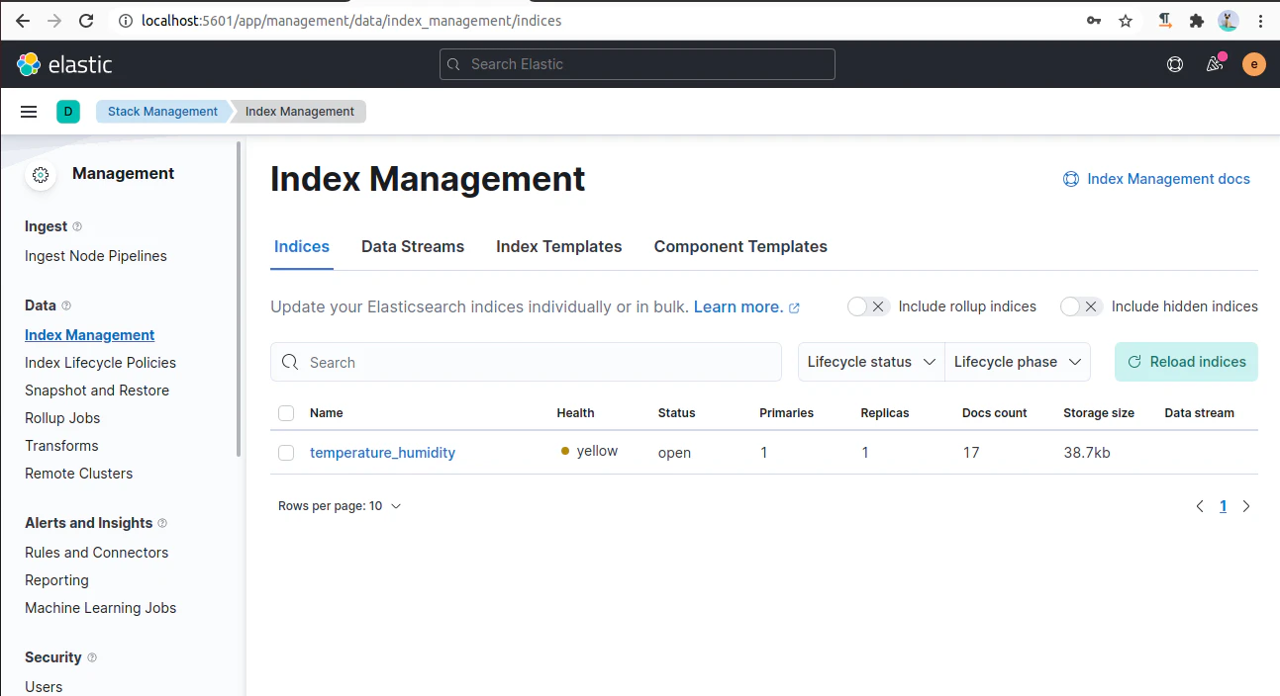
Task: Open the Chrome three-dot menu
Action: (x=1260, y=21)
